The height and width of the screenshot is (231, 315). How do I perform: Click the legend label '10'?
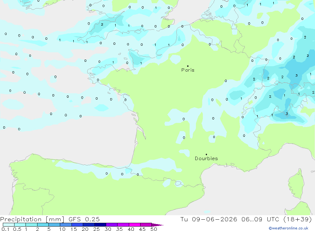click(x=62, y=229)
